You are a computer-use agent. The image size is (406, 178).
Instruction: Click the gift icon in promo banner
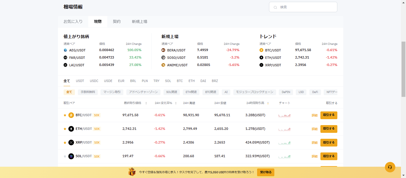[x=131, y=172]
